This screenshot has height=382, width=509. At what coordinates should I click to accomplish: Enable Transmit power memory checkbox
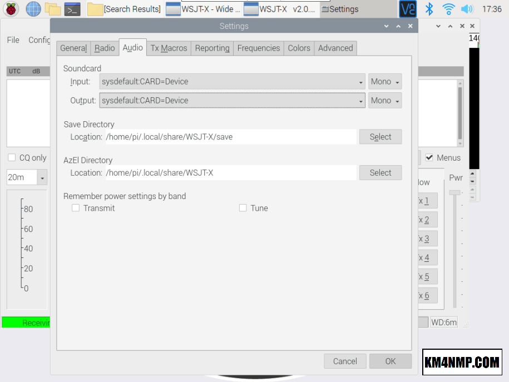point(76,208)
